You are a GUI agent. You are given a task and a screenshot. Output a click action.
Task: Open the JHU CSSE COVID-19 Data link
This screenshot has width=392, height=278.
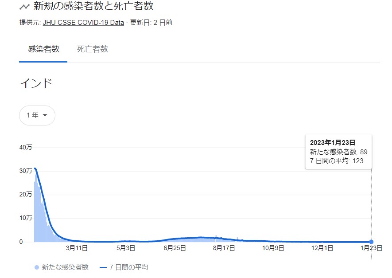click(84, 23)
